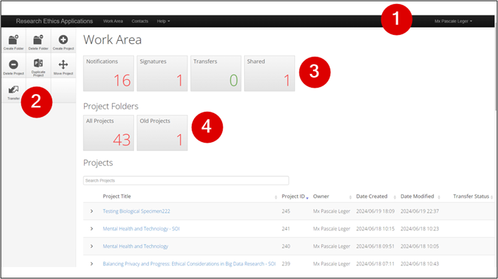
Task: Open the Transfers tile
Action: point(215,73)
